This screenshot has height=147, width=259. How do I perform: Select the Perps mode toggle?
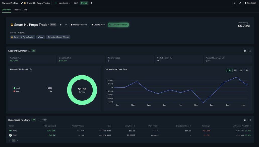(84, 3)
